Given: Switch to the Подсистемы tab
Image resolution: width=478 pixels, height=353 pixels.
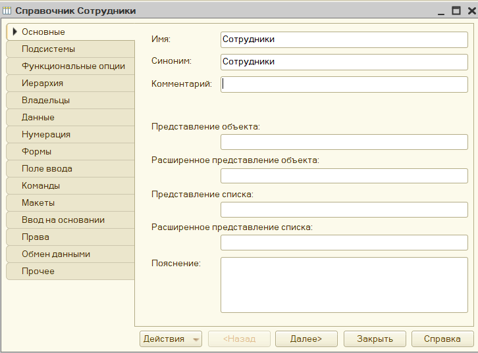Looking at the screenshot, I should point(70,49).
